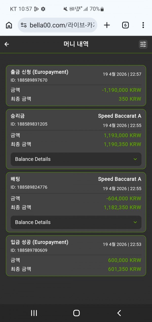This screenshot has height=322, width=152.
Task: Open a new browser tab
Action: [x=107, y=25]
